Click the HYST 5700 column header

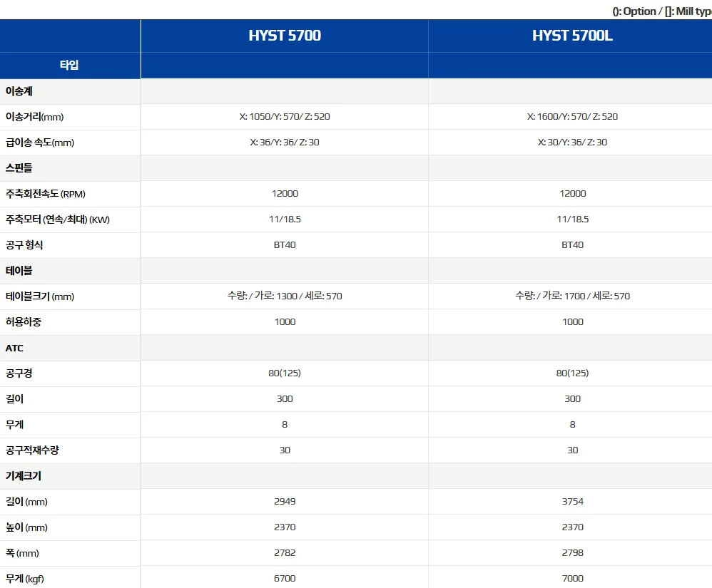click(x=285, y=36)
